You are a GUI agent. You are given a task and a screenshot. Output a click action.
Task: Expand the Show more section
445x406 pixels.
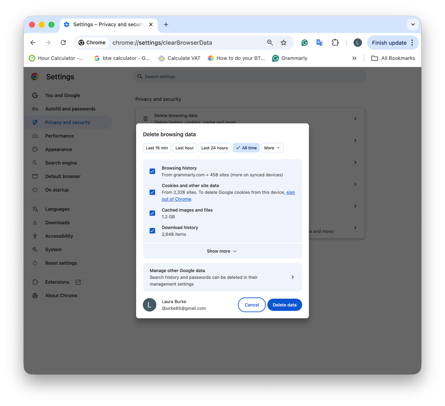(x=222, y=251)
